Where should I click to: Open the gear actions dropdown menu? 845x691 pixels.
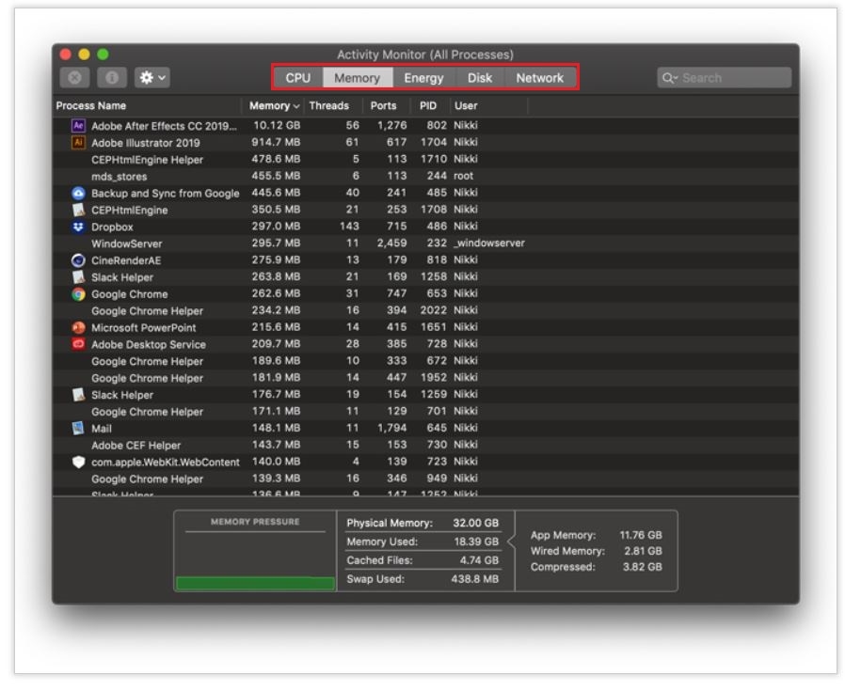point(152,77)
